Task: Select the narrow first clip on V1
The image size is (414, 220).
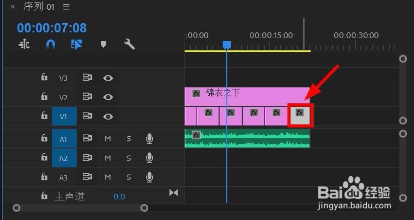Action: (x=190, y=116)
